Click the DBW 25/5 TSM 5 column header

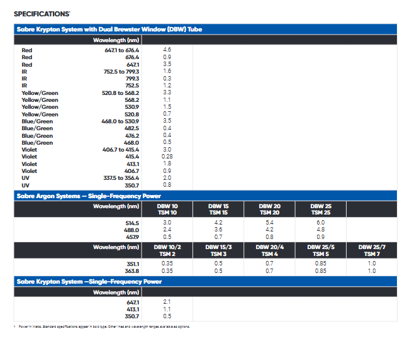click(x=321, y=250)
